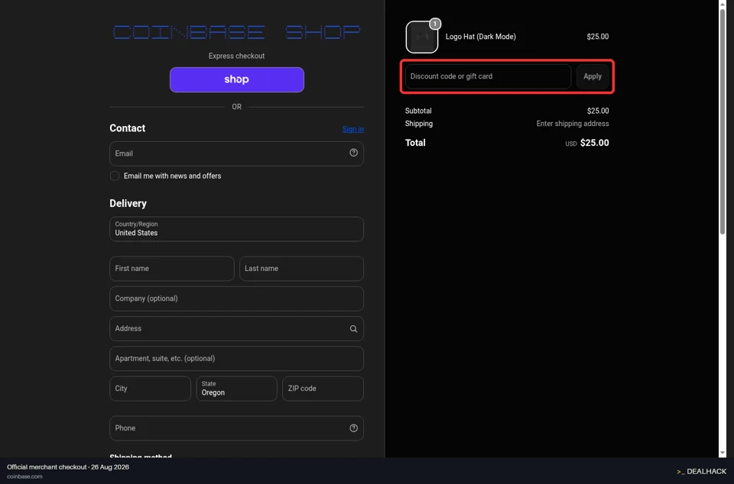
Task: Click the DEALHACK logo in the footer
Action: pos(701,471)
